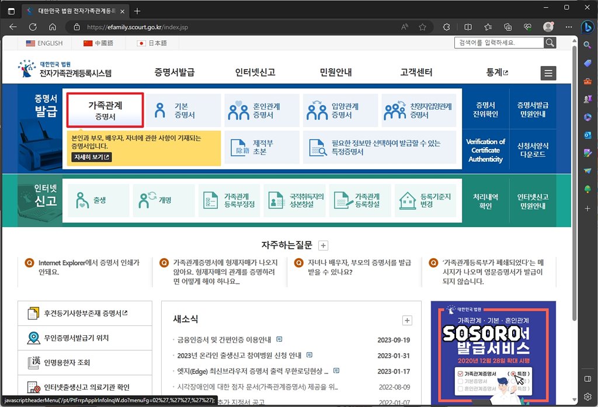598x407 pixels.
Task: Open a new browser tab
Action: pyautogui.click(x=137, y=11)
